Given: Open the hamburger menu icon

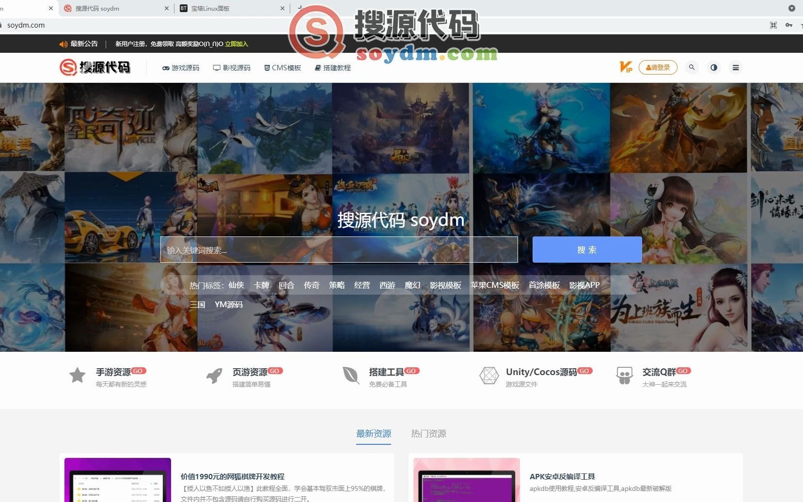Looking at the screenshot, I should click(736, 67).
